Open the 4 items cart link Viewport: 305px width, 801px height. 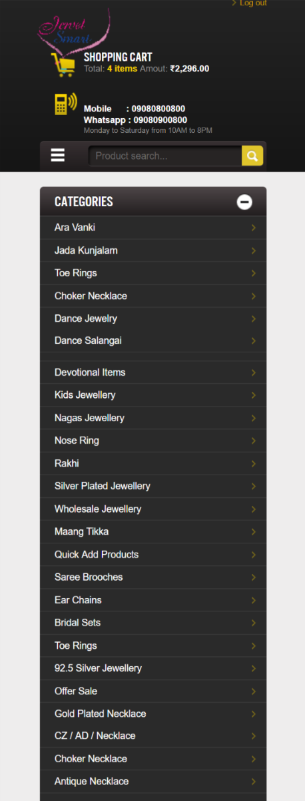click(122, 68)
